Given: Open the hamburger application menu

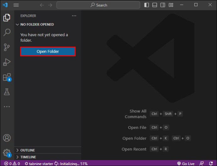Looking at the screenshot, I should tap(16, 5).
